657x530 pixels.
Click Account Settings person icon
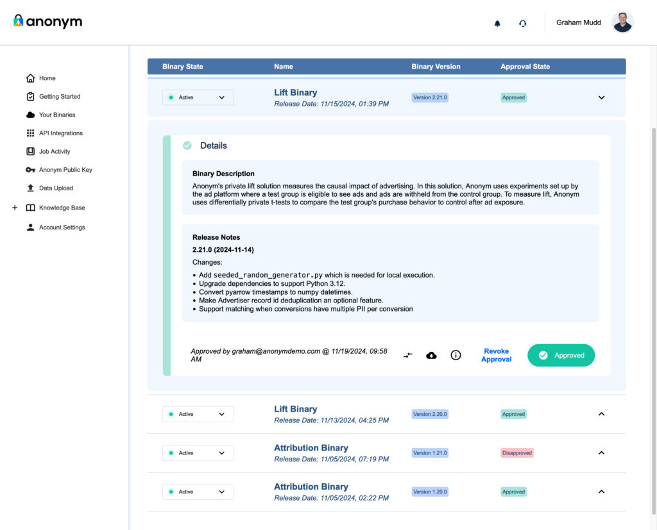point(30,228)
